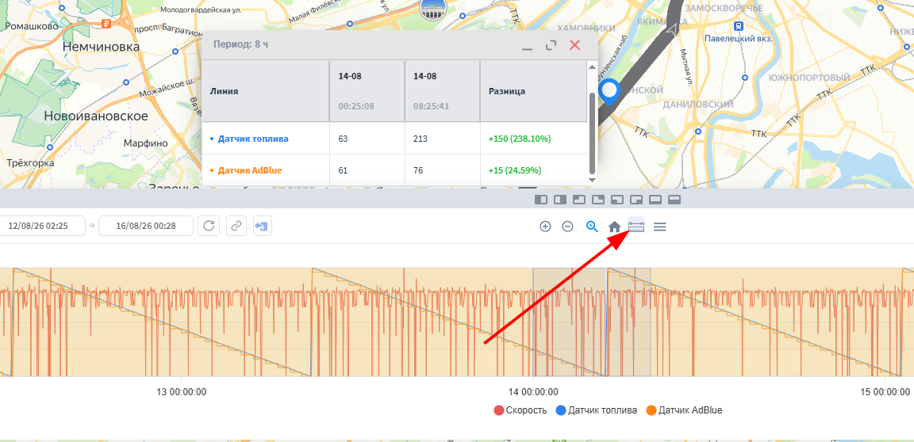The width and height of the screenshot is (914, 442).
Task: Click the Период: 8 ч title
Action: tap(240, 44)
